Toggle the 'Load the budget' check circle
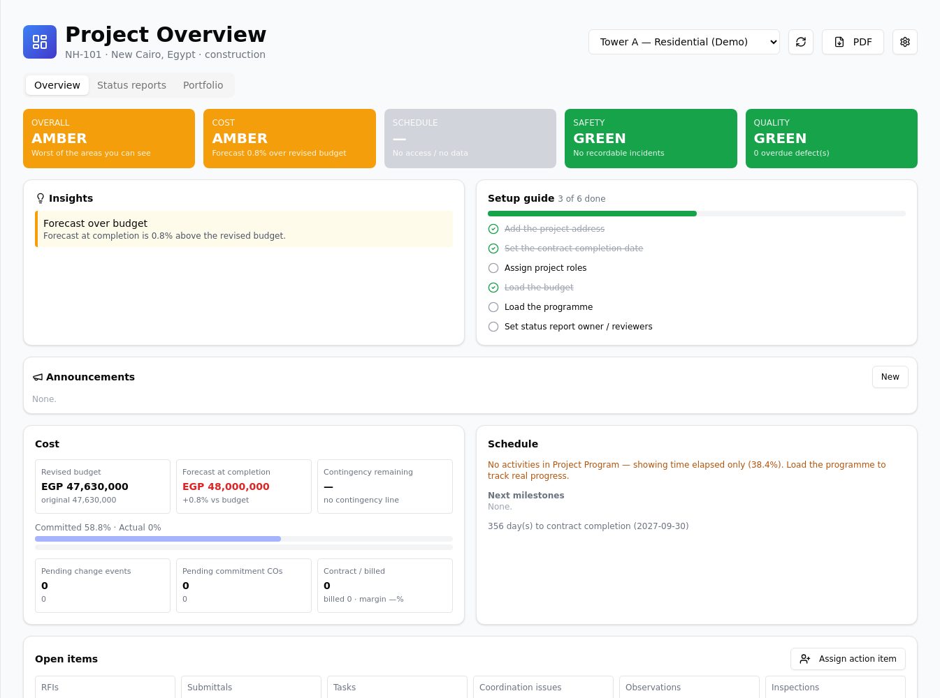The width and height of the screenshot is (940, 698). coord(493,288)
